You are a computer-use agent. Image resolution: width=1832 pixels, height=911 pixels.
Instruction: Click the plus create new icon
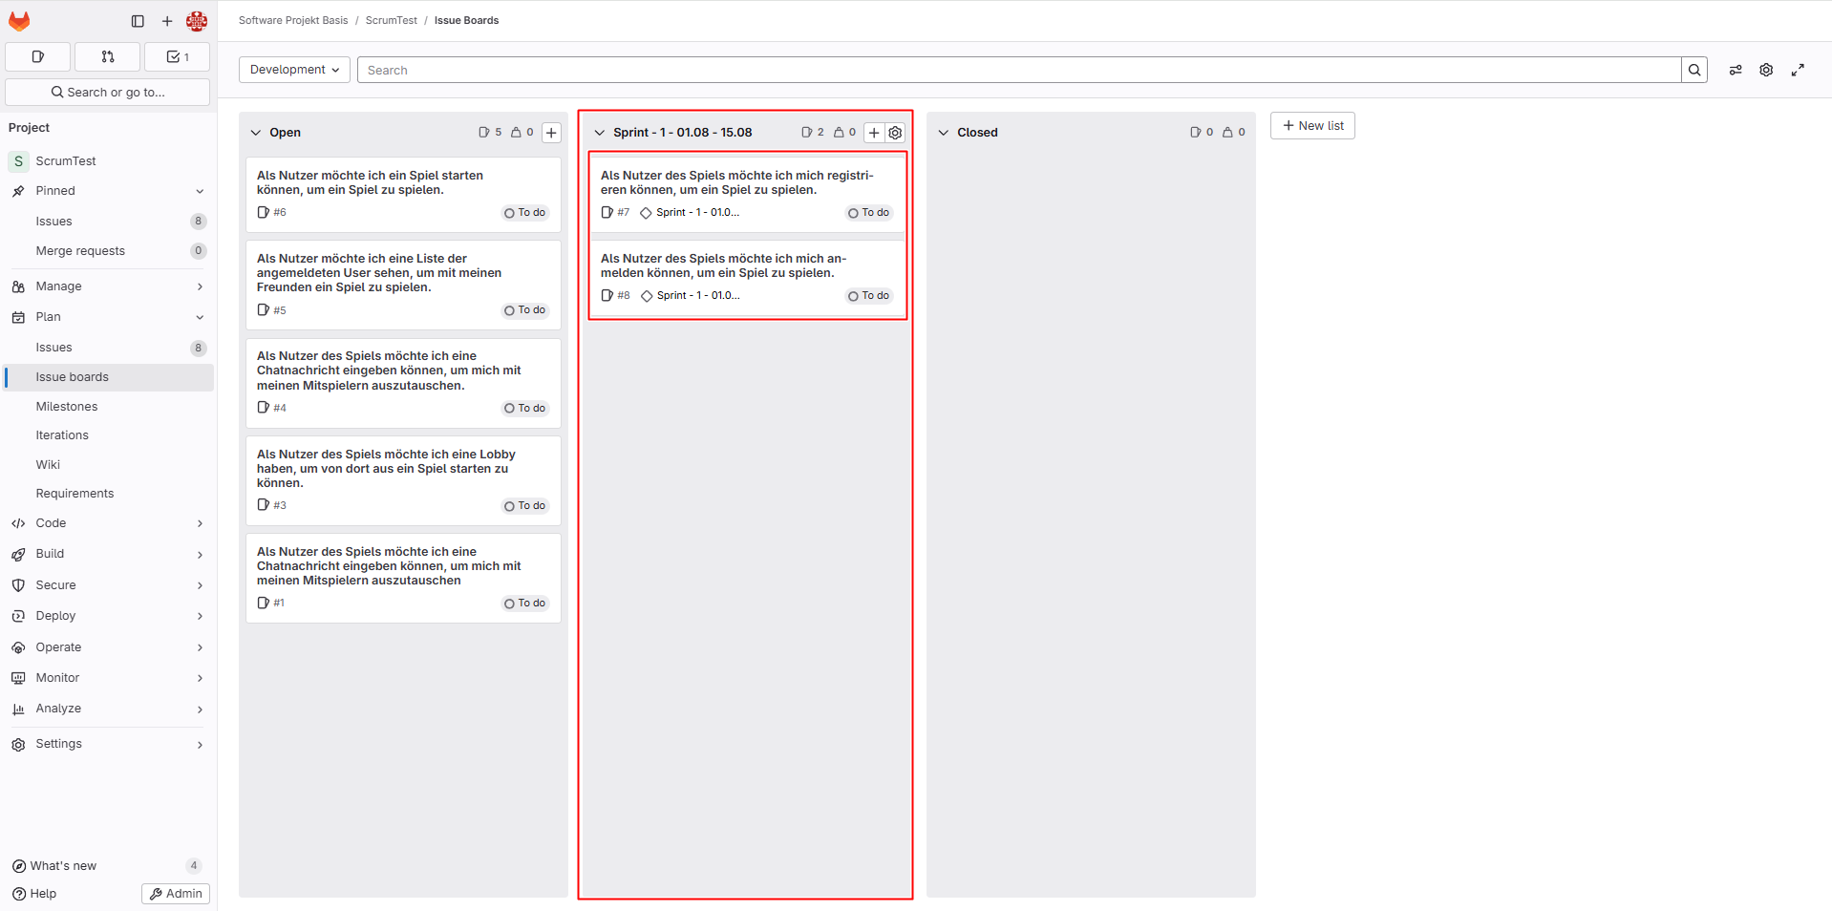pos(167,21)
